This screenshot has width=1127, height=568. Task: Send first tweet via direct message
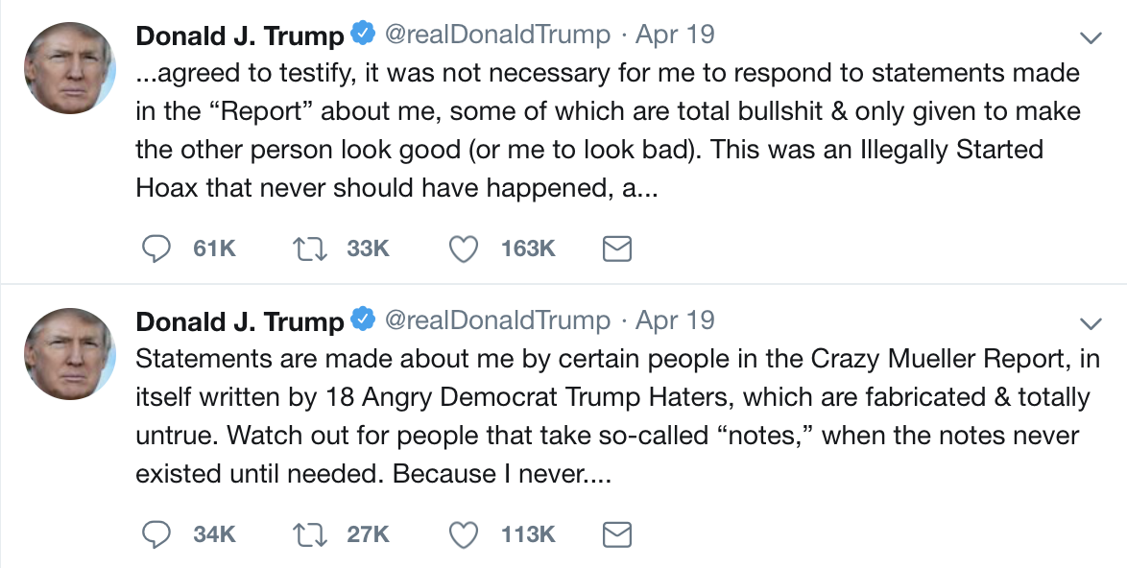tap(616, 248)
